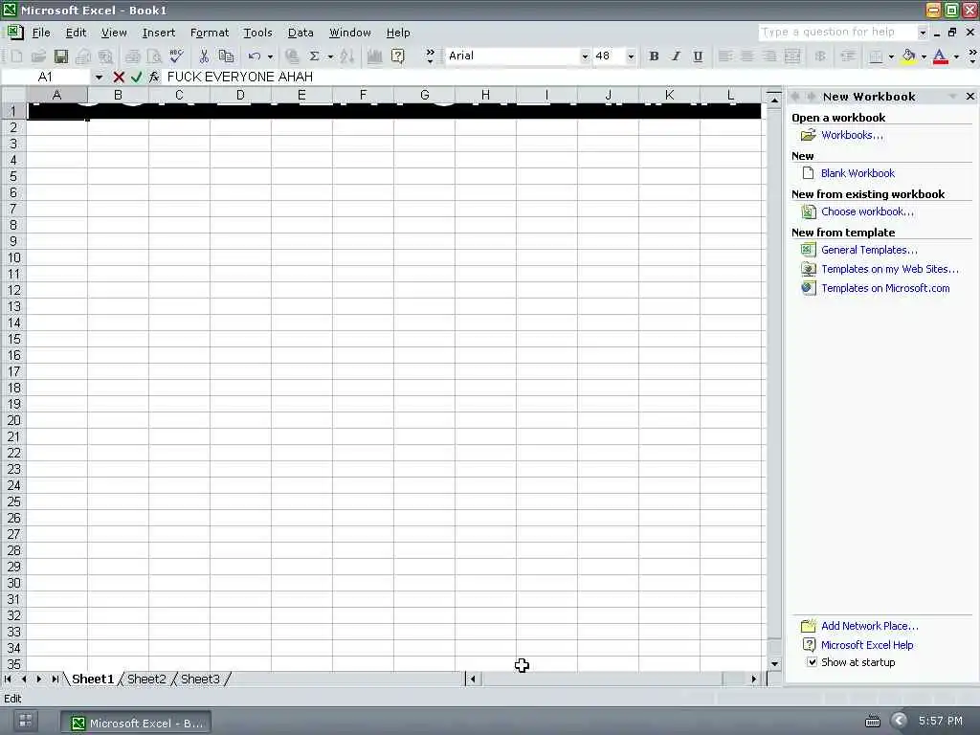Click the Font Color red A
980x735 pixels.
coord(940,56)
